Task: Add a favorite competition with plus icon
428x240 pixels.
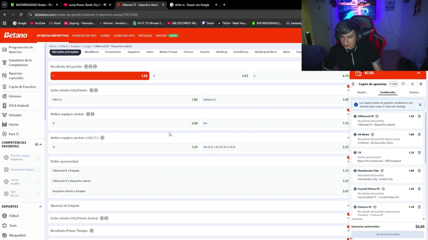Action: [36, 144]
